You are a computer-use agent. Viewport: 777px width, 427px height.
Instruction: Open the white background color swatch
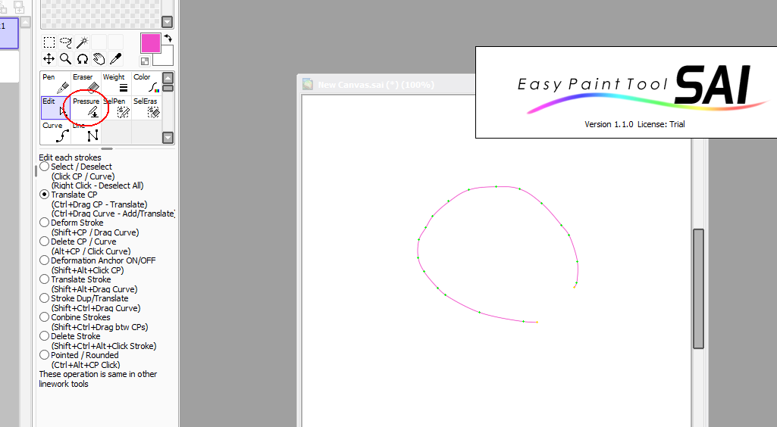pos(164,58)
